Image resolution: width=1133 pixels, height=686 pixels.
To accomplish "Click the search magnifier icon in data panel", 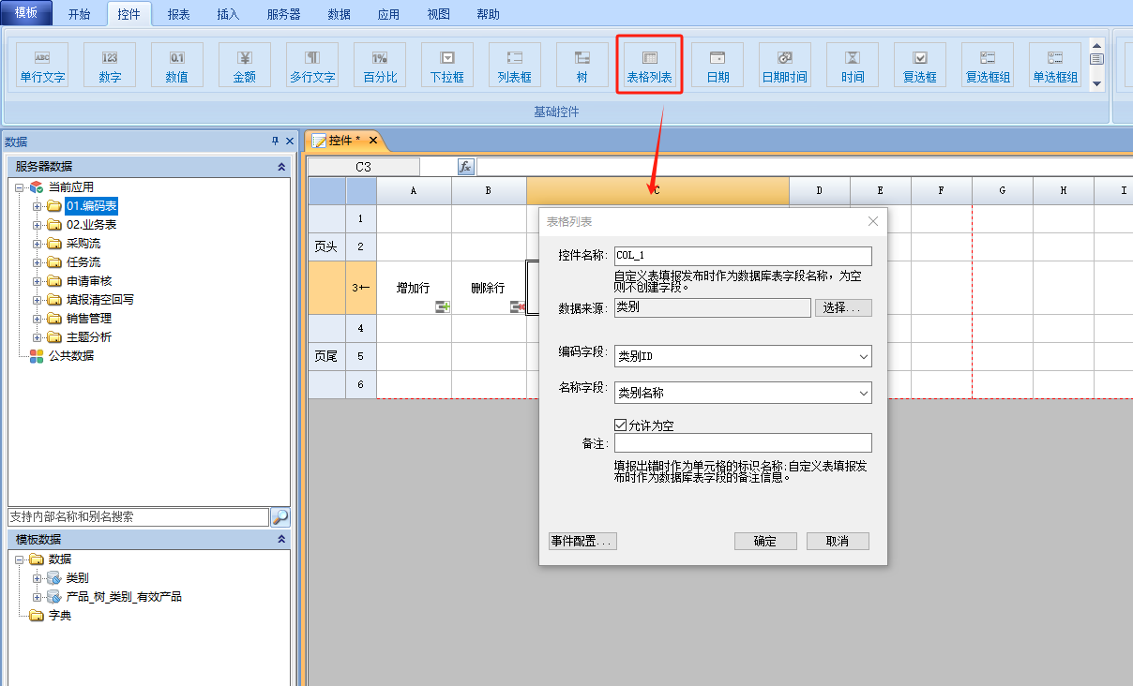I will click(279, 517).
